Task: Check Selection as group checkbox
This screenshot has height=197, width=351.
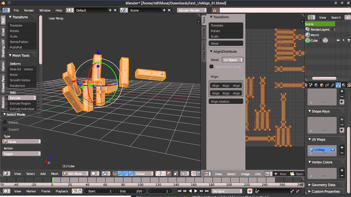Action: click(211, 66)
